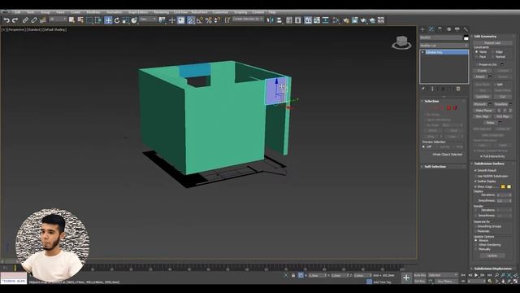The image size is (520, 293).
Task: Toggle the Smooth Result checkbox
Action: point(475,170)
